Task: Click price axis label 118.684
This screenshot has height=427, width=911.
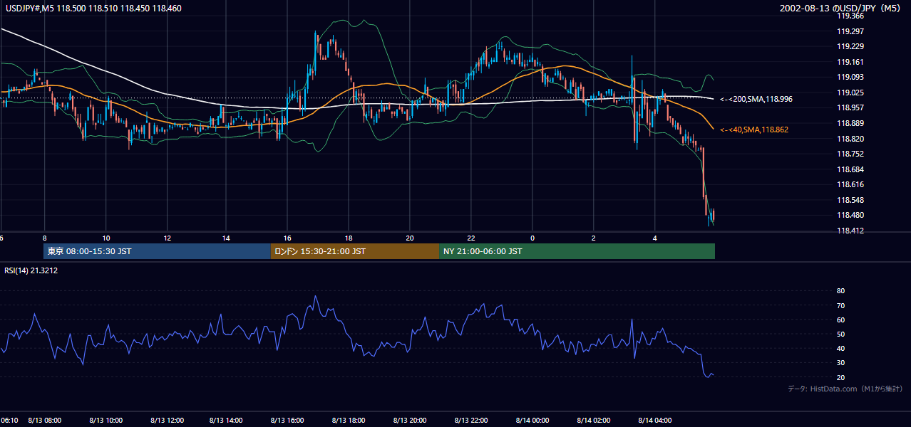Action: click(850, 169)
